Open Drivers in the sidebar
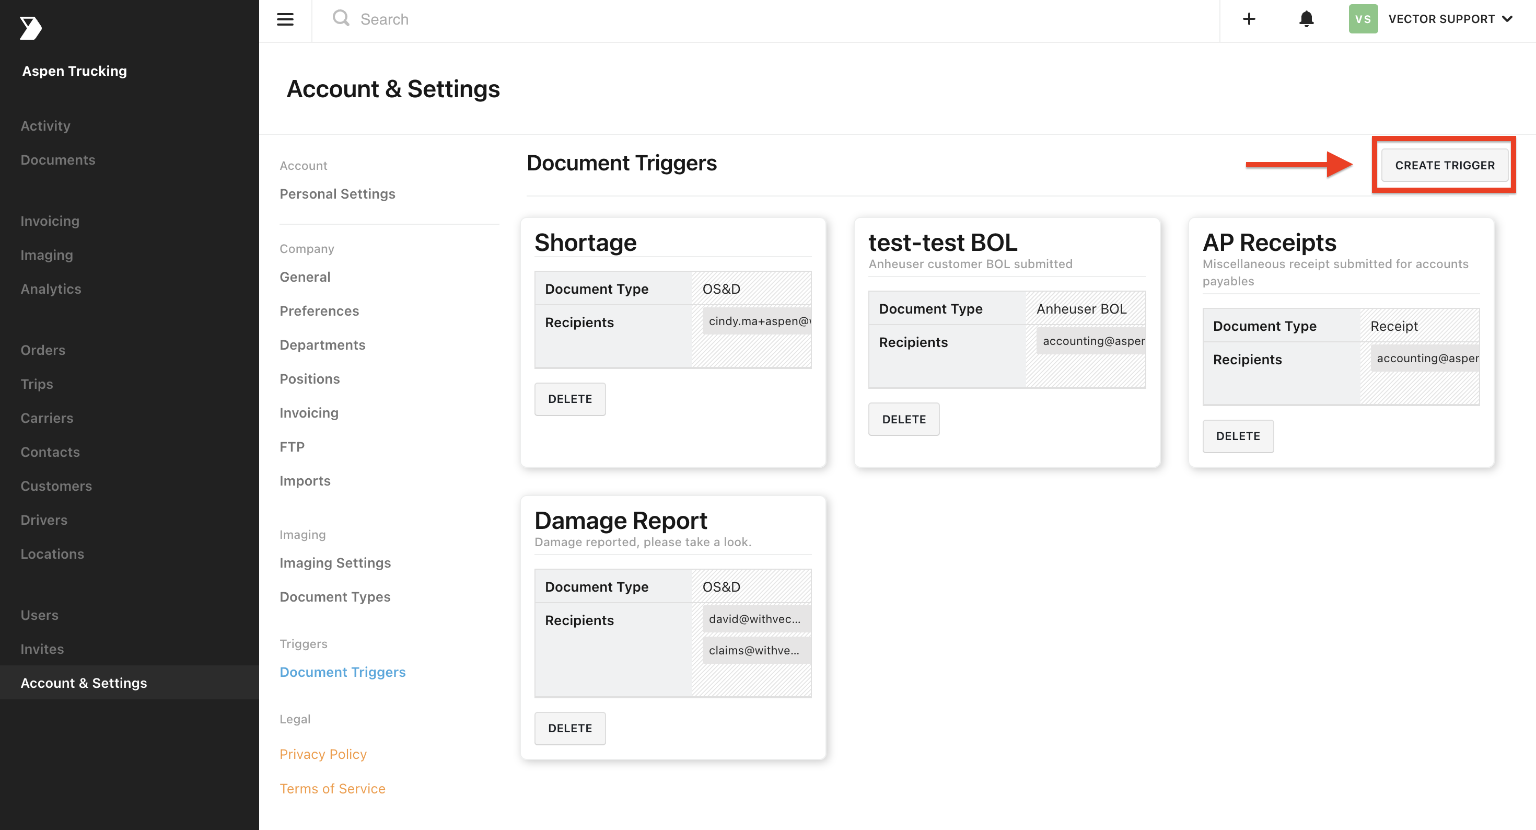The image size is (1536, 830). [x=44, y=520]
